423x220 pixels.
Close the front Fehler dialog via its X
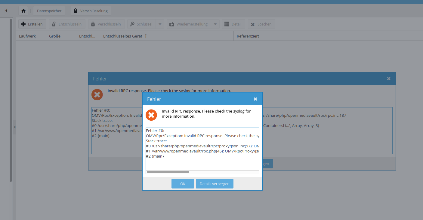255,98
